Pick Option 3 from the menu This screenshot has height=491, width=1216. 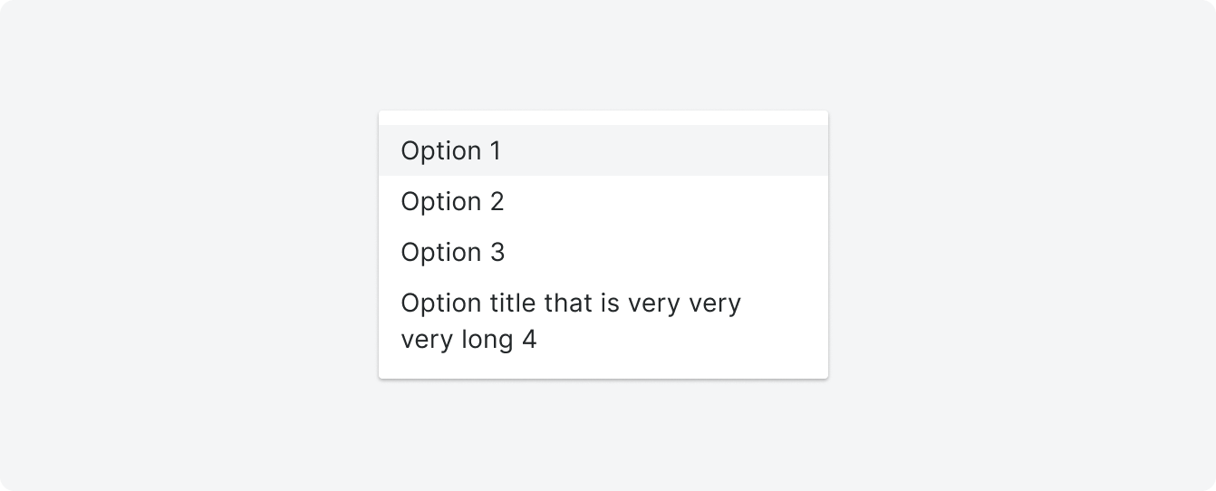pos(603,252)
